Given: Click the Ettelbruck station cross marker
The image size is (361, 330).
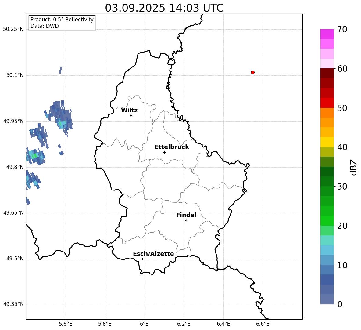Looking at the screenshot, I should (164, 152).
